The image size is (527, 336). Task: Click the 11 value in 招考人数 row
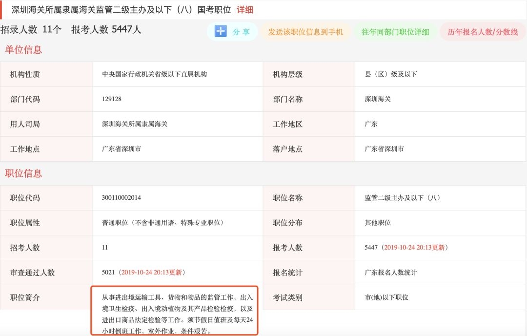pyautogui.click(x=105, y=248)
